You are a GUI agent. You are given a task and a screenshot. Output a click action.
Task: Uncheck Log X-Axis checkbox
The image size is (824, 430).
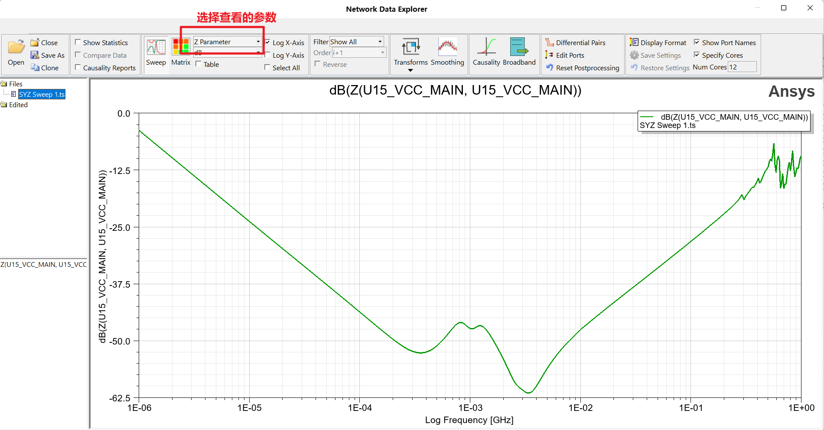point(267,42)
